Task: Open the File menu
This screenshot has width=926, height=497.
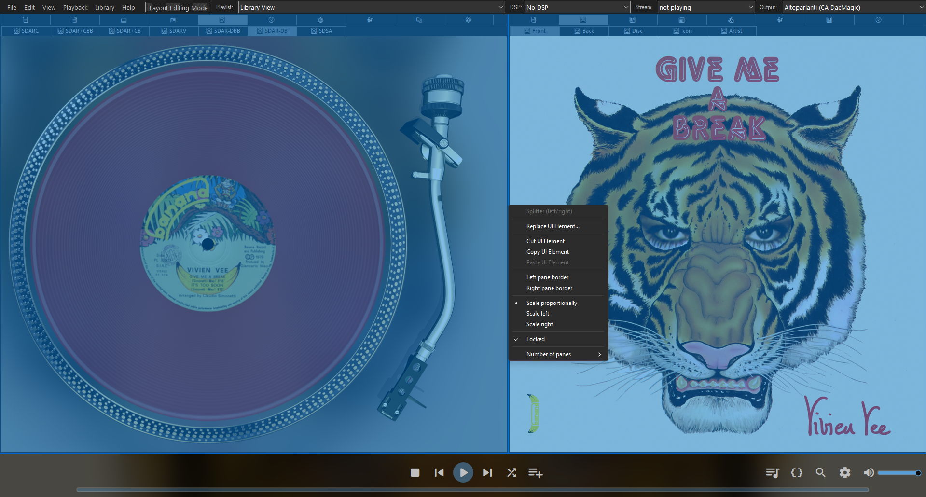Action: (x=12, y=7)
